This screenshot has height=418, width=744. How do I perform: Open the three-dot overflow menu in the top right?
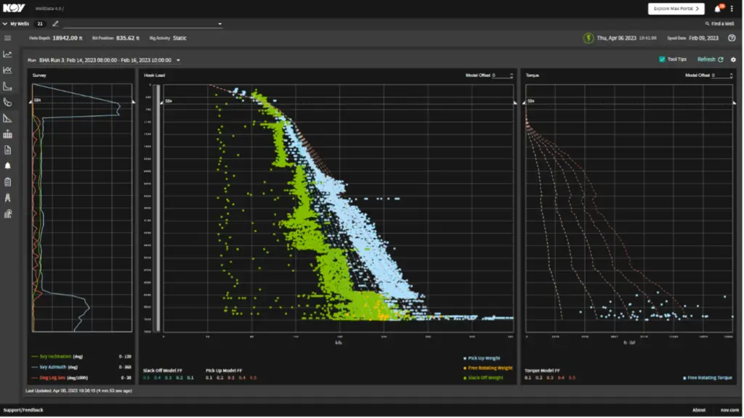732,9
